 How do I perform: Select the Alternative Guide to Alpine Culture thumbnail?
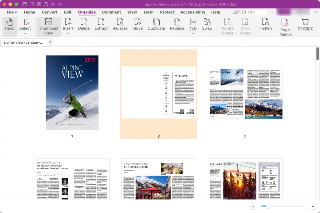[158, 179]
